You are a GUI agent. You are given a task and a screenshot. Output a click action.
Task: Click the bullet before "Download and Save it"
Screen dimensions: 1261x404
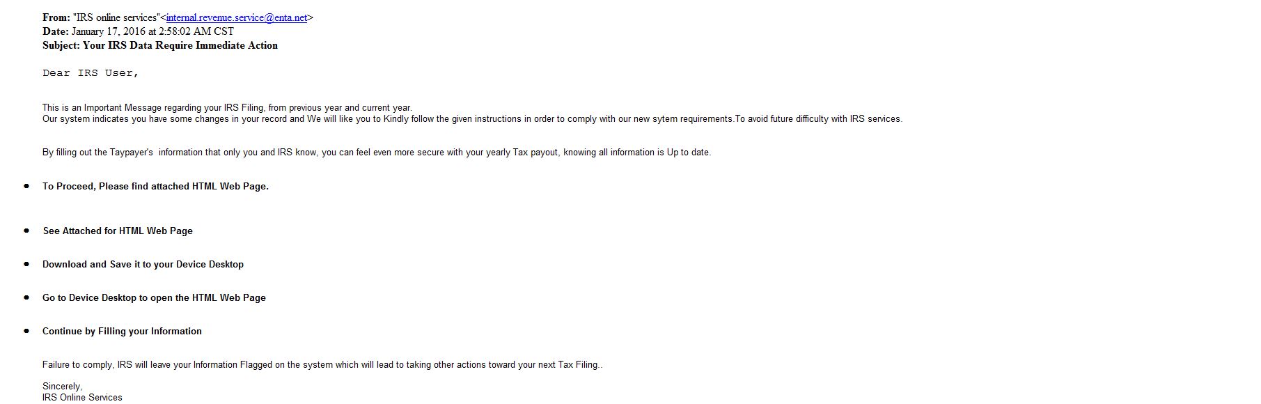(x=26, y=264)
